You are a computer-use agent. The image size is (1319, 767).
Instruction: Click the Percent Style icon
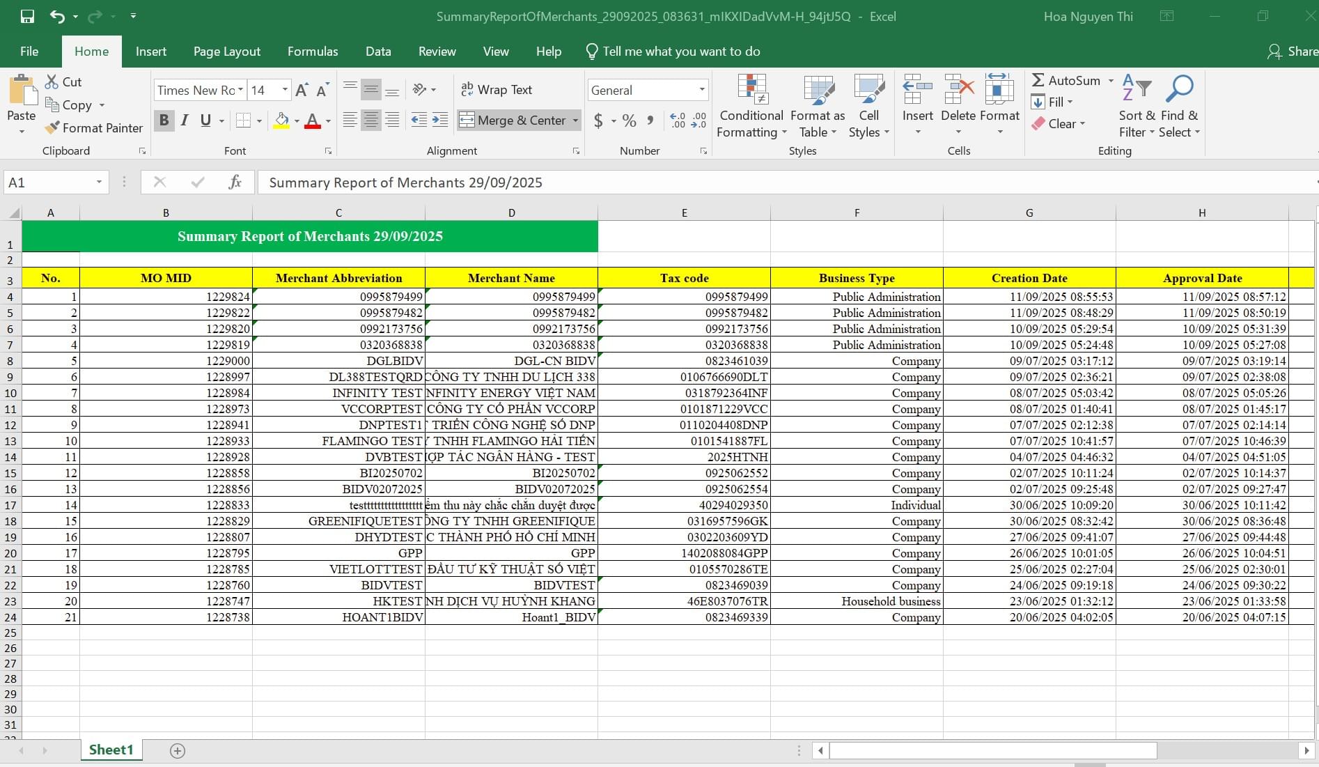coord(629,121)
